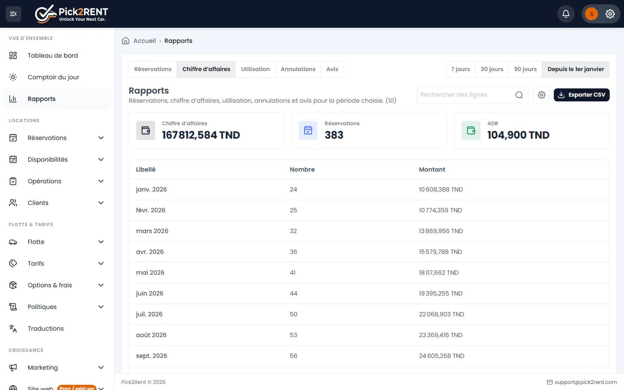Email support@pick2rent.com link
Screen dimensions: 624x390
pyautogui.click(x=582, y=382)
